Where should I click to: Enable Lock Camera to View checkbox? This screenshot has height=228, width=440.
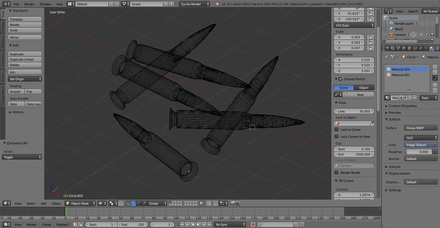[336, 137]
